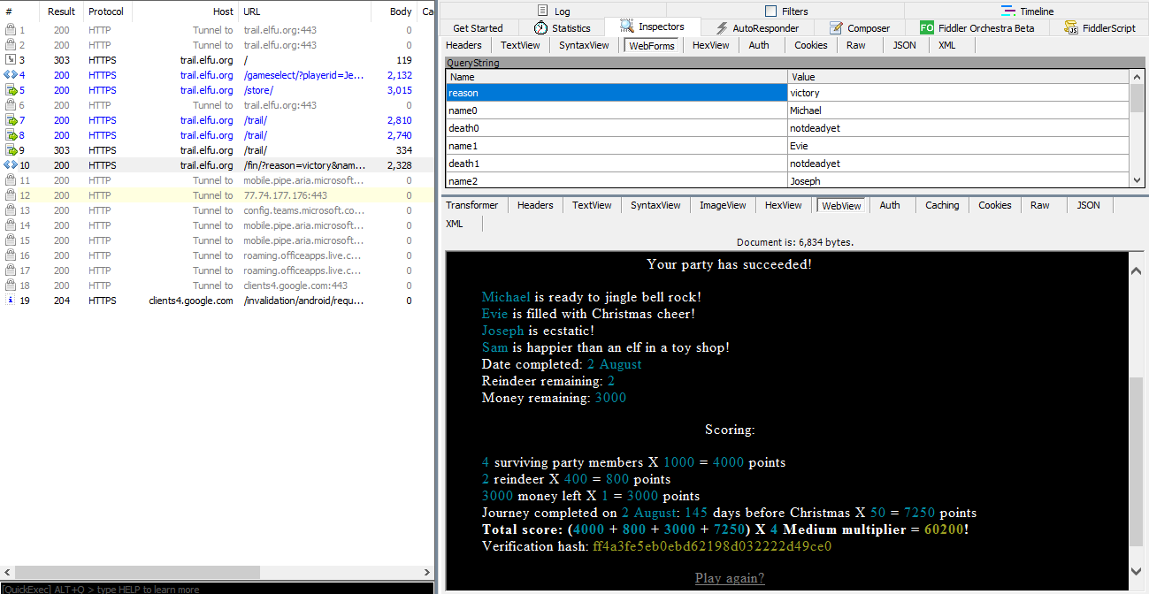Click the AutoResponder lightning icon
Image resolution: width=1149 pixels, height=594 pixels.
(x=723, y=28)
